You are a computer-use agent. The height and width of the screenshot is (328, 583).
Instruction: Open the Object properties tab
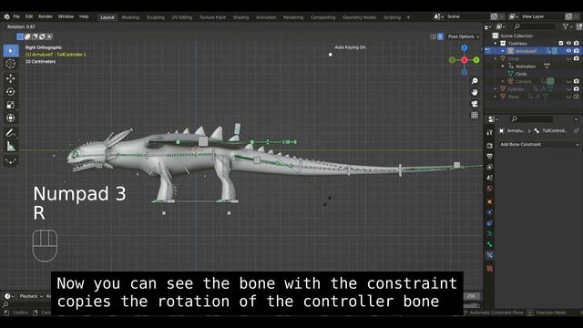[x=490, y=201]
